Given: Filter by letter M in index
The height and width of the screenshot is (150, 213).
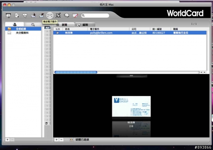Looking at the screenshot, I should click(x=47, y=74).
